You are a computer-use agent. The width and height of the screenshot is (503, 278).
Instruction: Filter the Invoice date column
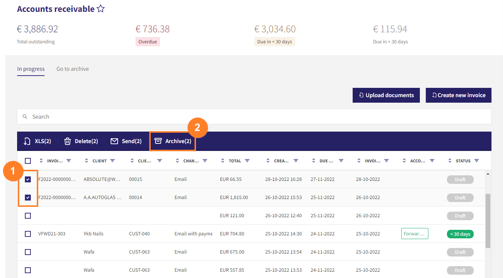tap(386, 161)
